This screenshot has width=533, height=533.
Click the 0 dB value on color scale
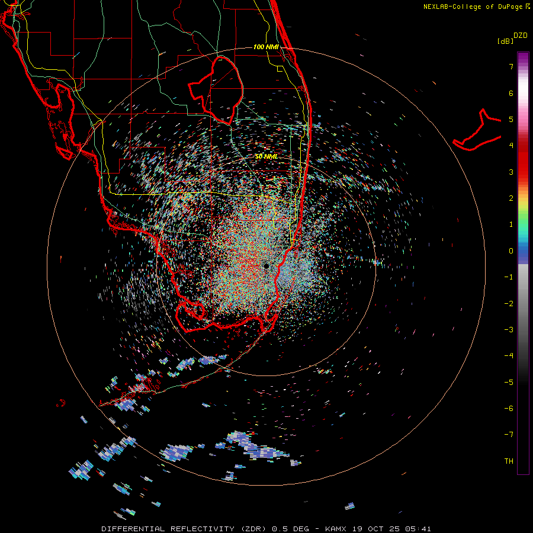tap(511, 251)
